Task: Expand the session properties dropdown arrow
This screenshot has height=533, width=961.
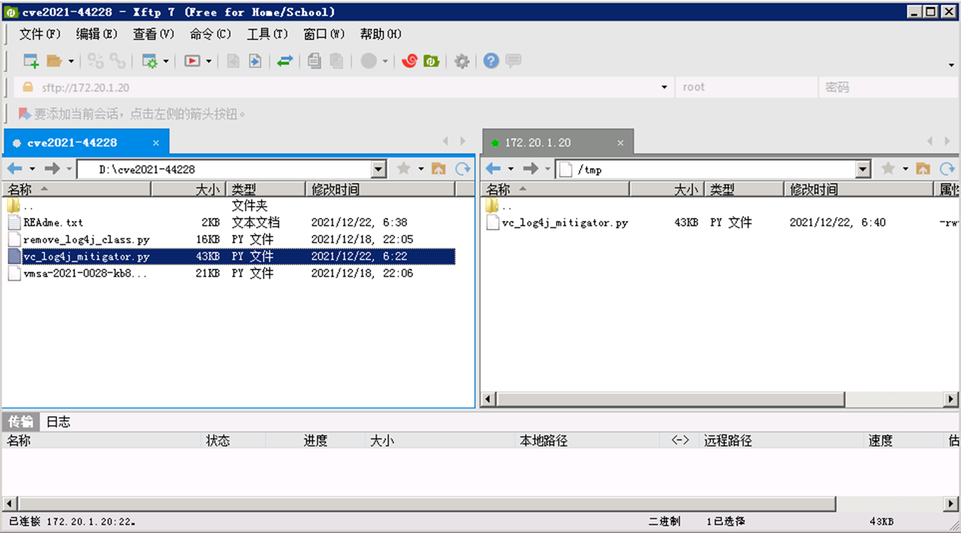Action: pos(166,61)
